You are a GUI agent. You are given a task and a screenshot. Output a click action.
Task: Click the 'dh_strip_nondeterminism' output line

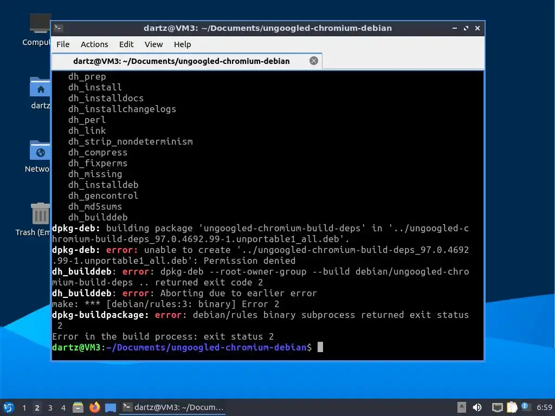[131, 141]
